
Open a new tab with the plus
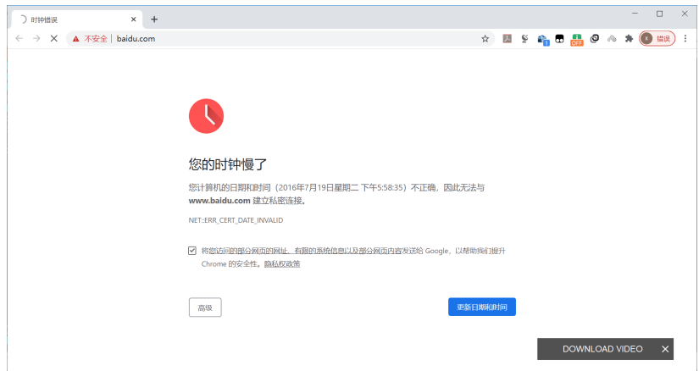(x=154, y=19)
